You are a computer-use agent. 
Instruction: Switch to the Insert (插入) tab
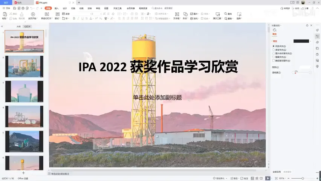[x=57, y=8]
